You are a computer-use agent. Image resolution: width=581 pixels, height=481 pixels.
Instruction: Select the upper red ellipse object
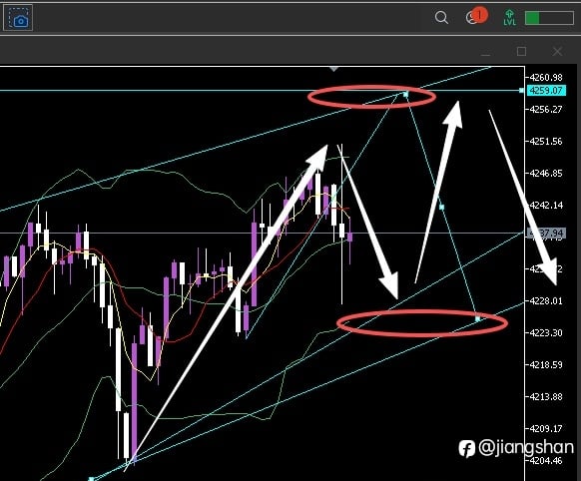tap(371, 97)
